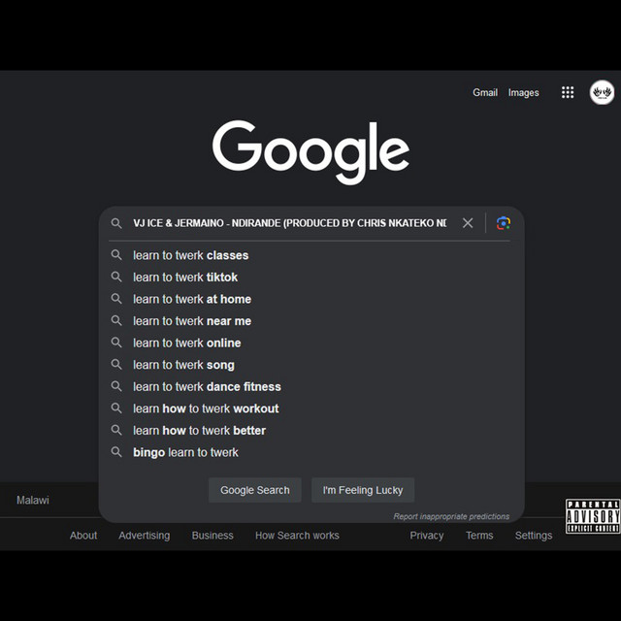
Task: Open the Gmail link
Action: [485, 93]
